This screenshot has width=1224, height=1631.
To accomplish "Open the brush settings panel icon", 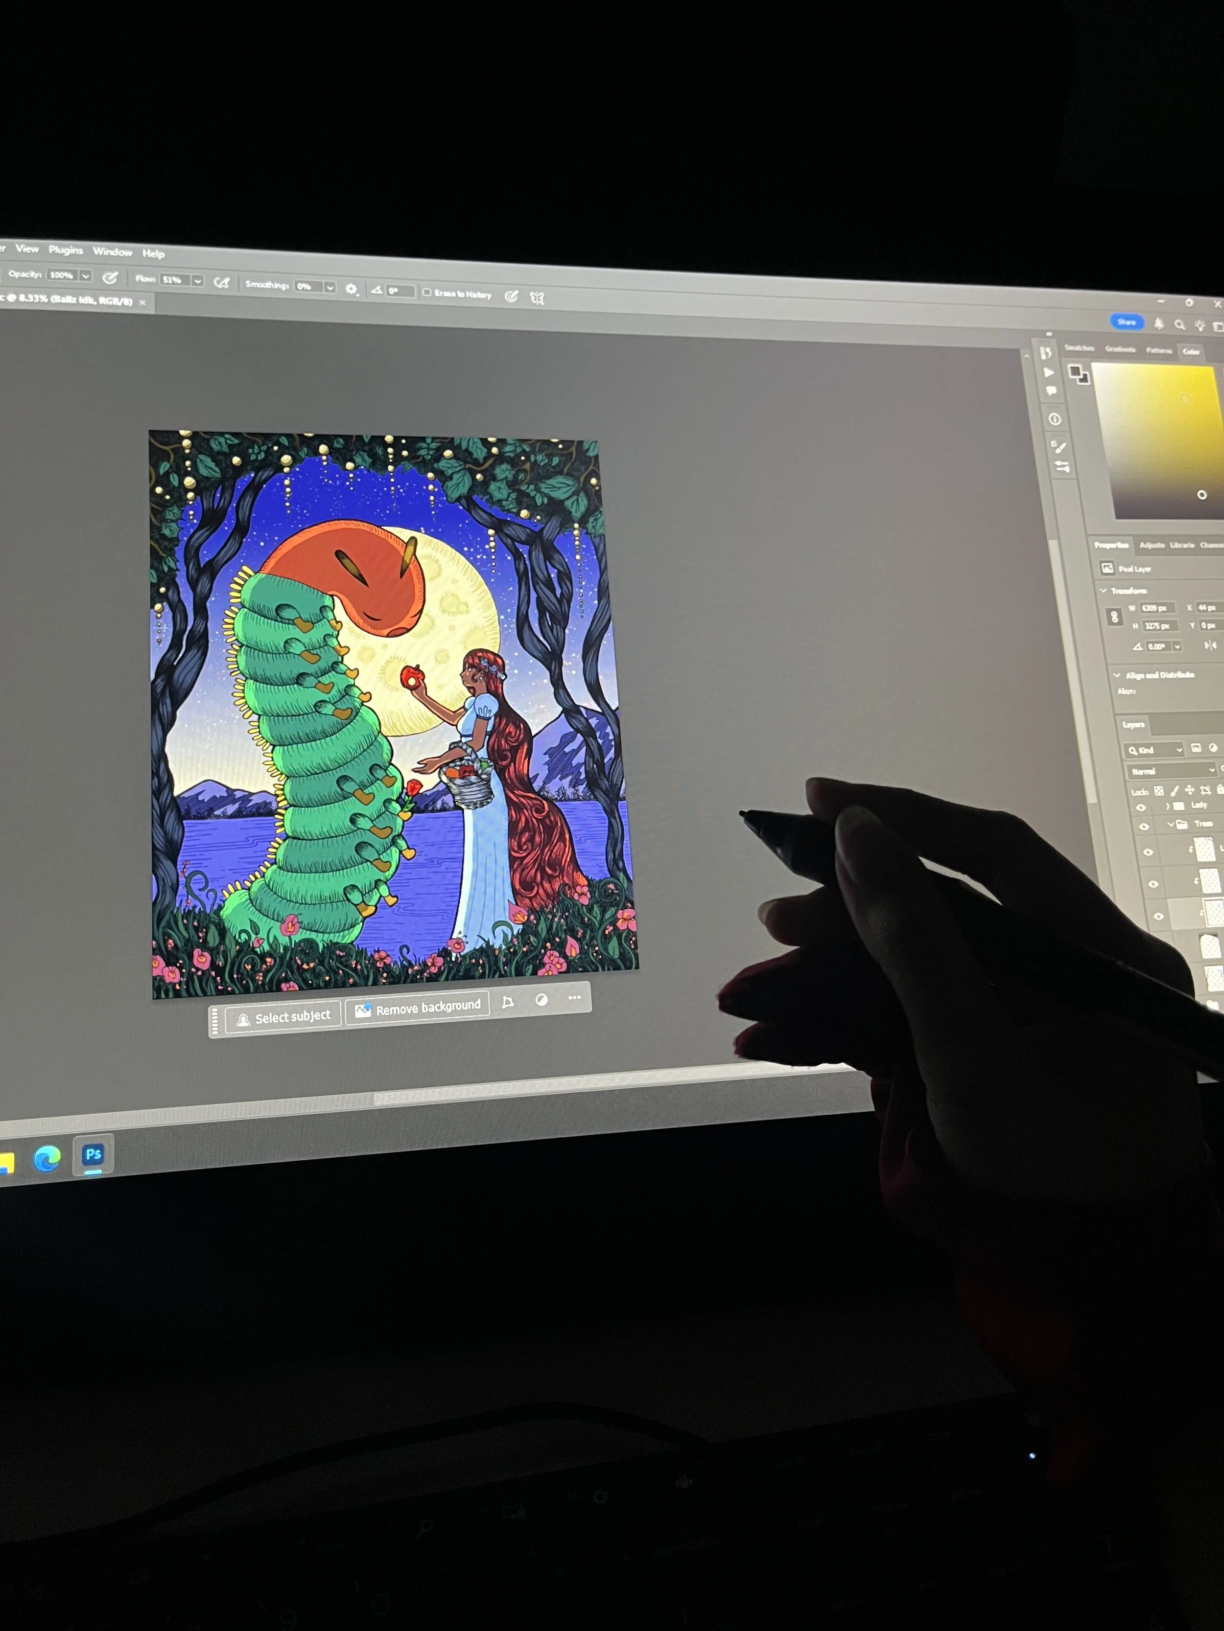I will click(x=1059, y=447).
